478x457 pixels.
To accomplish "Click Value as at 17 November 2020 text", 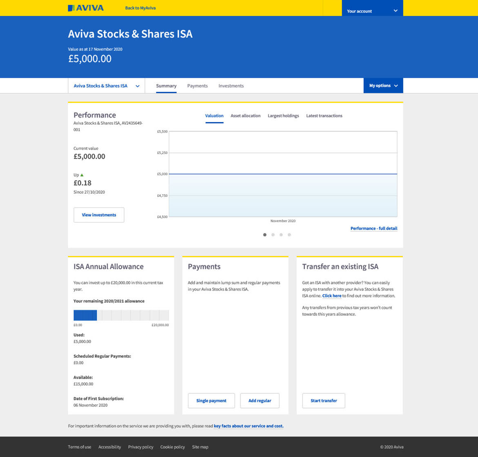I will pyautogui.click(x=95, y=49).
